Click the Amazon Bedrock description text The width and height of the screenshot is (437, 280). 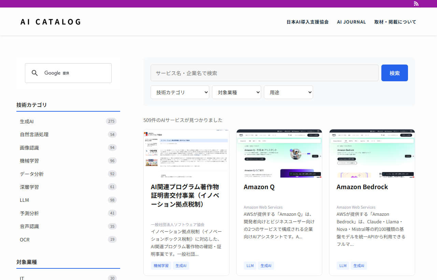[x=372, y=229]
